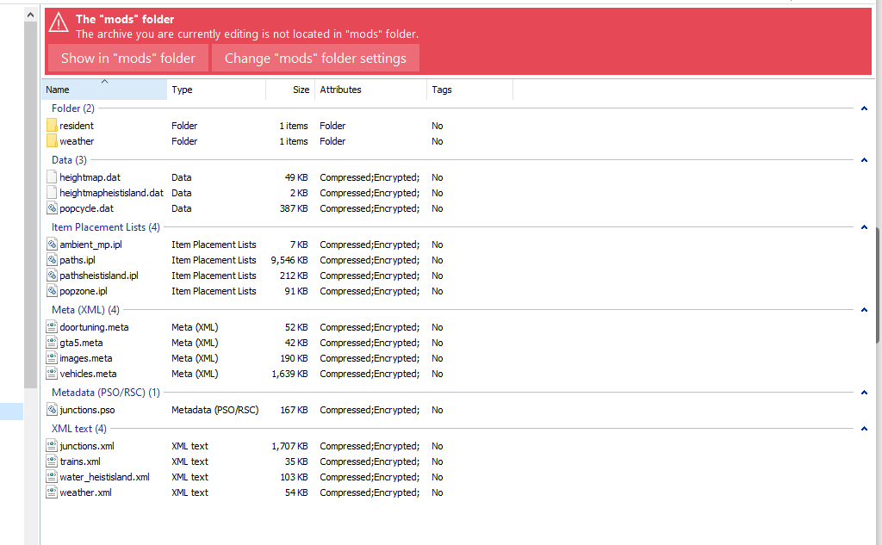The image size is (882, 545).
Task: Collapse the Item Placement Lists group arrow
Action: coord(863,227)
